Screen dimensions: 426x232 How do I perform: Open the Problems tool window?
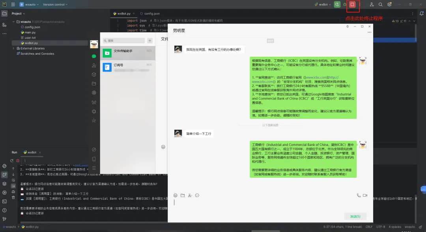pos(4,210)
